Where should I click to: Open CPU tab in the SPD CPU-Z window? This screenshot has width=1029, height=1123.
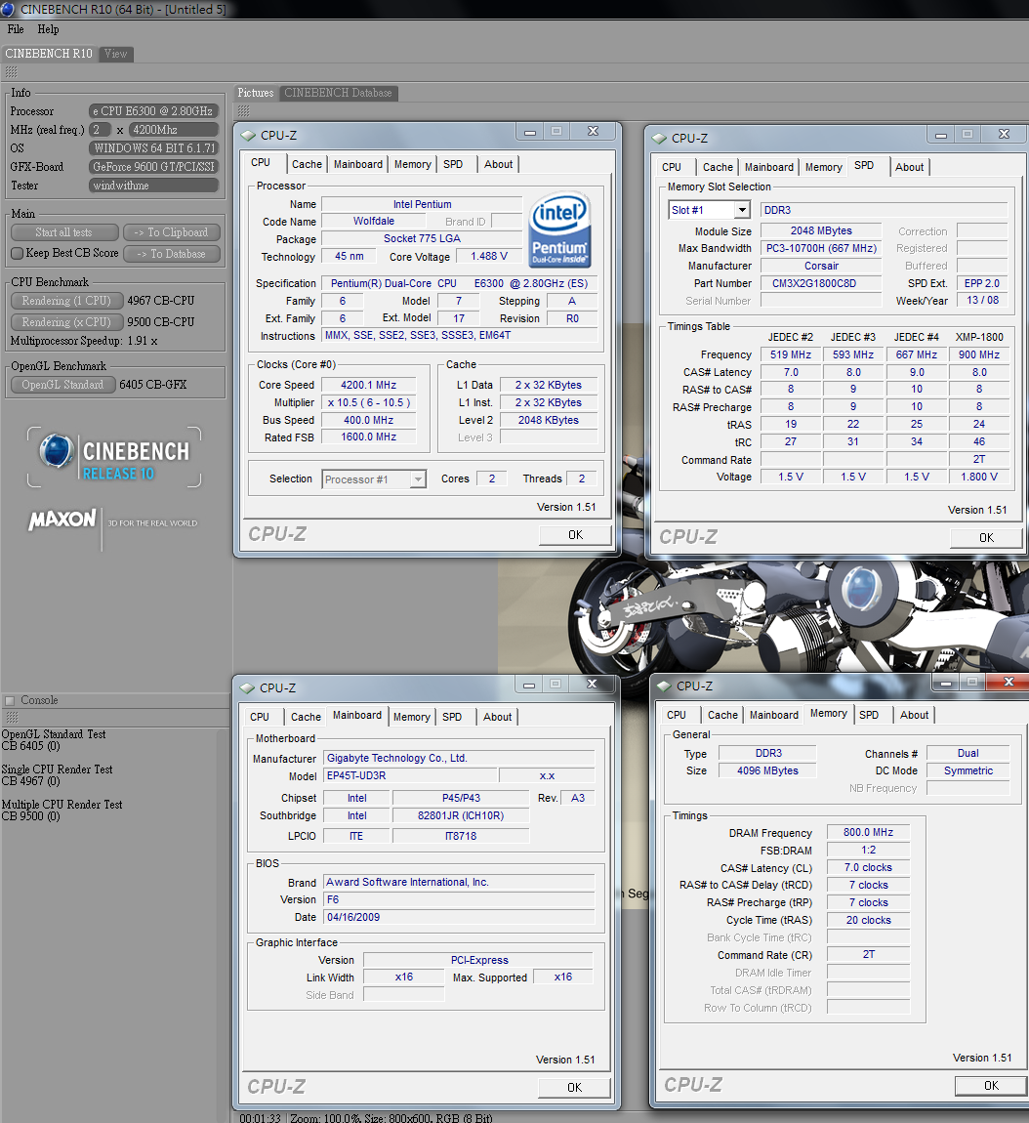[672, 167]
